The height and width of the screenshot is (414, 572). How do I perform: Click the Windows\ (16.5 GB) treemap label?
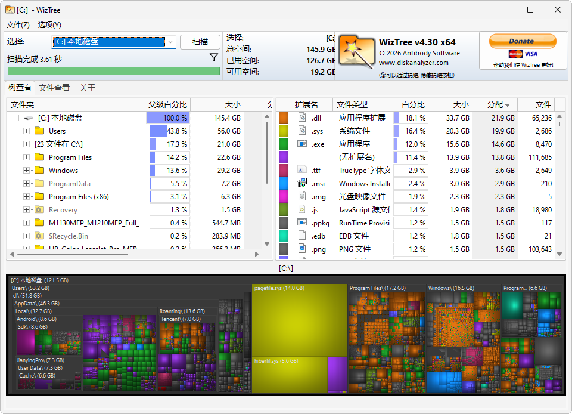[451, 288]
